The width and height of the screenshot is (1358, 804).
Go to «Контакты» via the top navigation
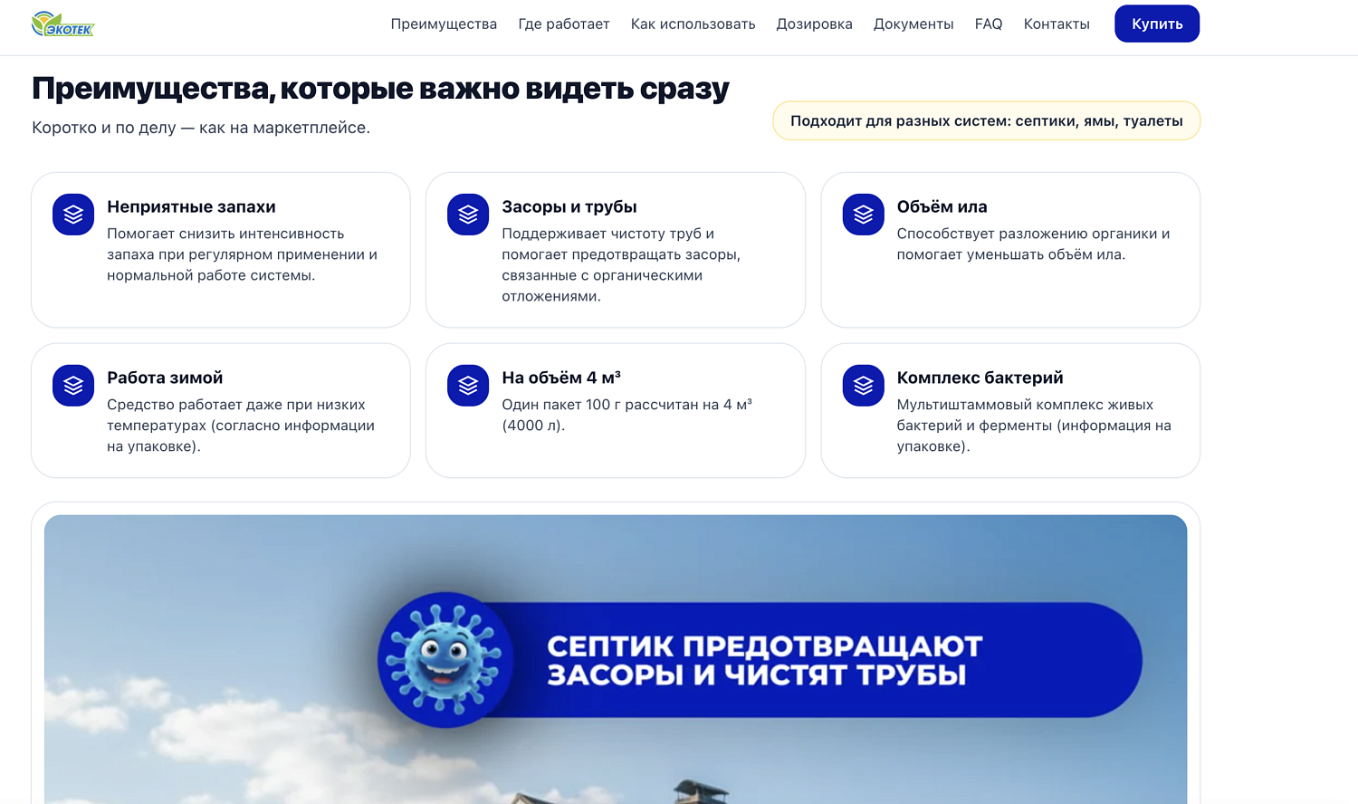(1057, 24)
